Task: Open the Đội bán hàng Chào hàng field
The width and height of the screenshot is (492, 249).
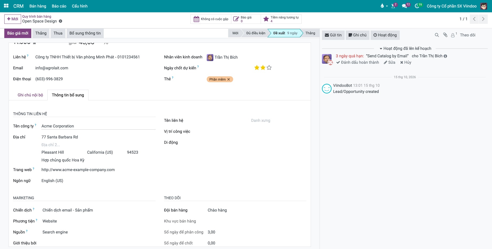Action: 257,210
